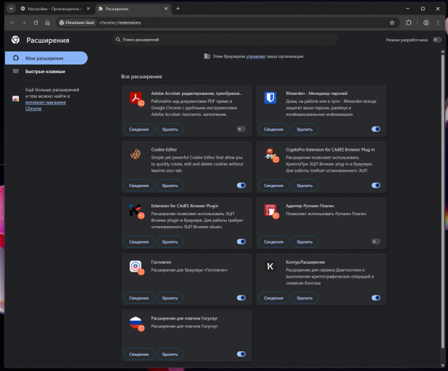Open Сведения for Bitwarden
448x371 pixels.
click(x=273, y=130)
